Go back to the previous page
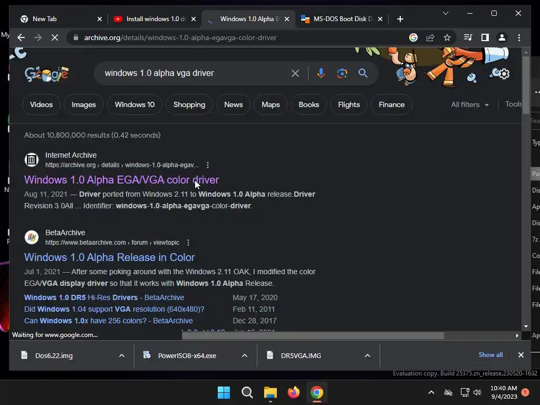Image resolution: width=540 pixels, height=405 pixels. [21, 37]
